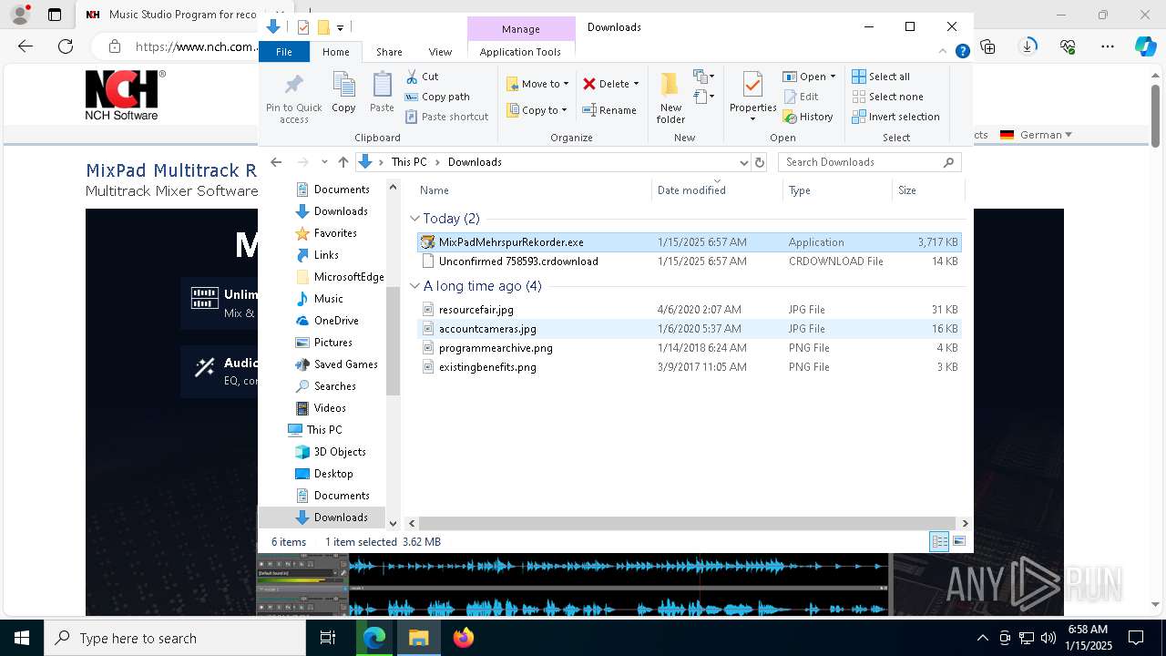Select resourcefair.jpg file
1166x656 pixels.
click(x=689, y=310)
